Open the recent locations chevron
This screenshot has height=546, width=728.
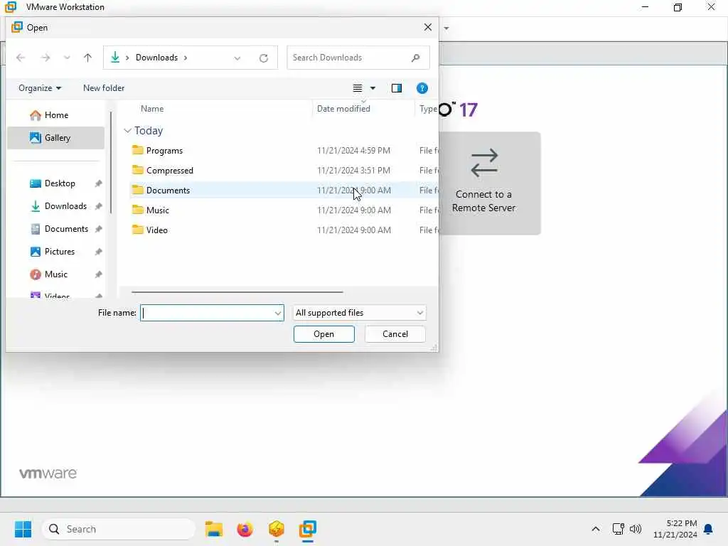67,58
